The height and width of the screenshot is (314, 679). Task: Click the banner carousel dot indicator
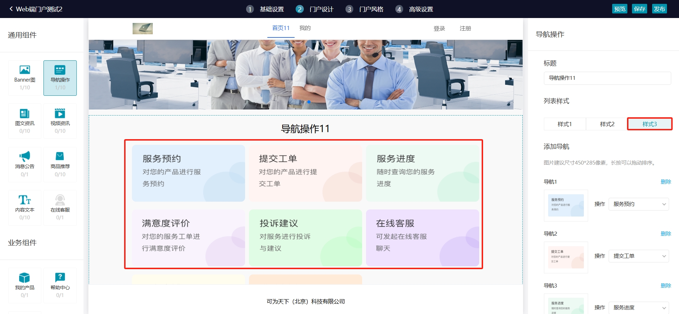[x=309, y=102]
